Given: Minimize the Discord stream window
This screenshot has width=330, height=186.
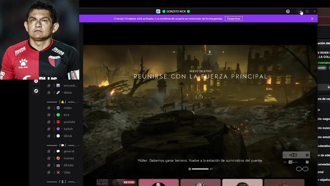Looking at the screenshot, I should point(300,11).
